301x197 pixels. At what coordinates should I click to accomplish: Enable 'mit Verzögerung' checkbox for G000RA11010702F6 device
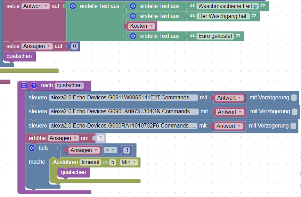pos(293,126)
